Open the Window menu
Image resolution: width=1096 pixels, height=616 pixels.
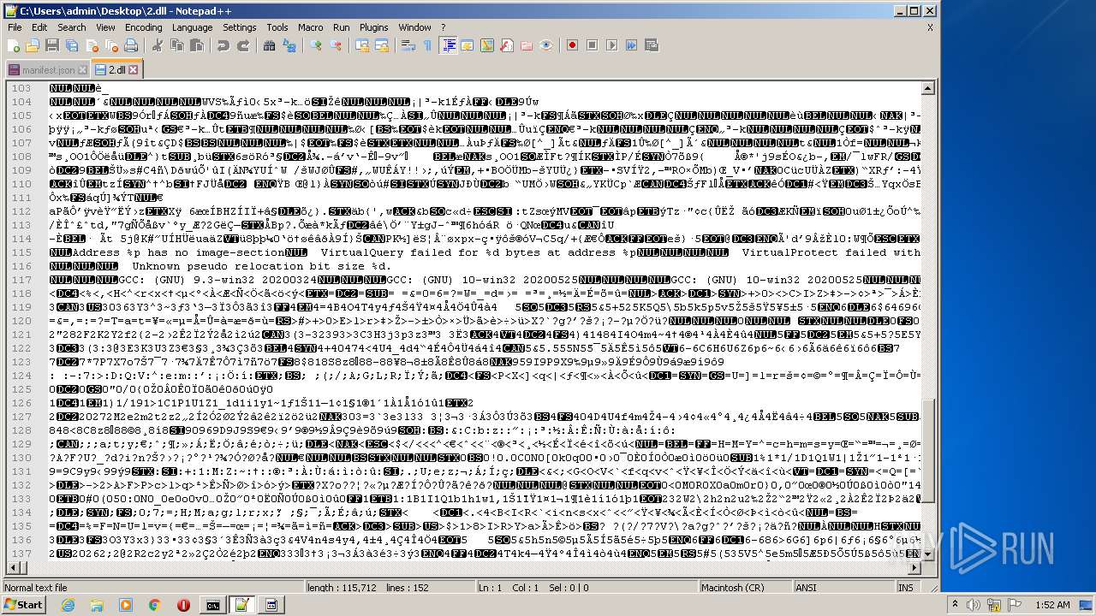(415, 27)
